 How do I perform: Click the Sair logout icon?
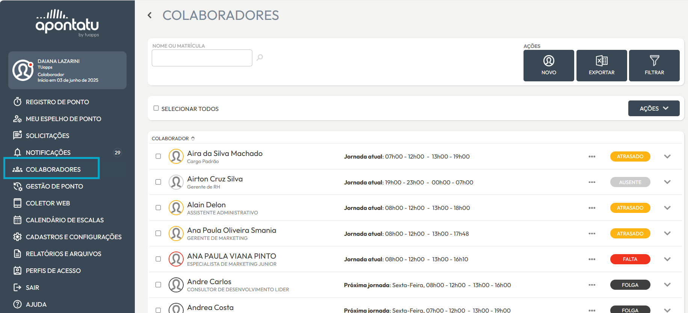[x=17, y=288]
